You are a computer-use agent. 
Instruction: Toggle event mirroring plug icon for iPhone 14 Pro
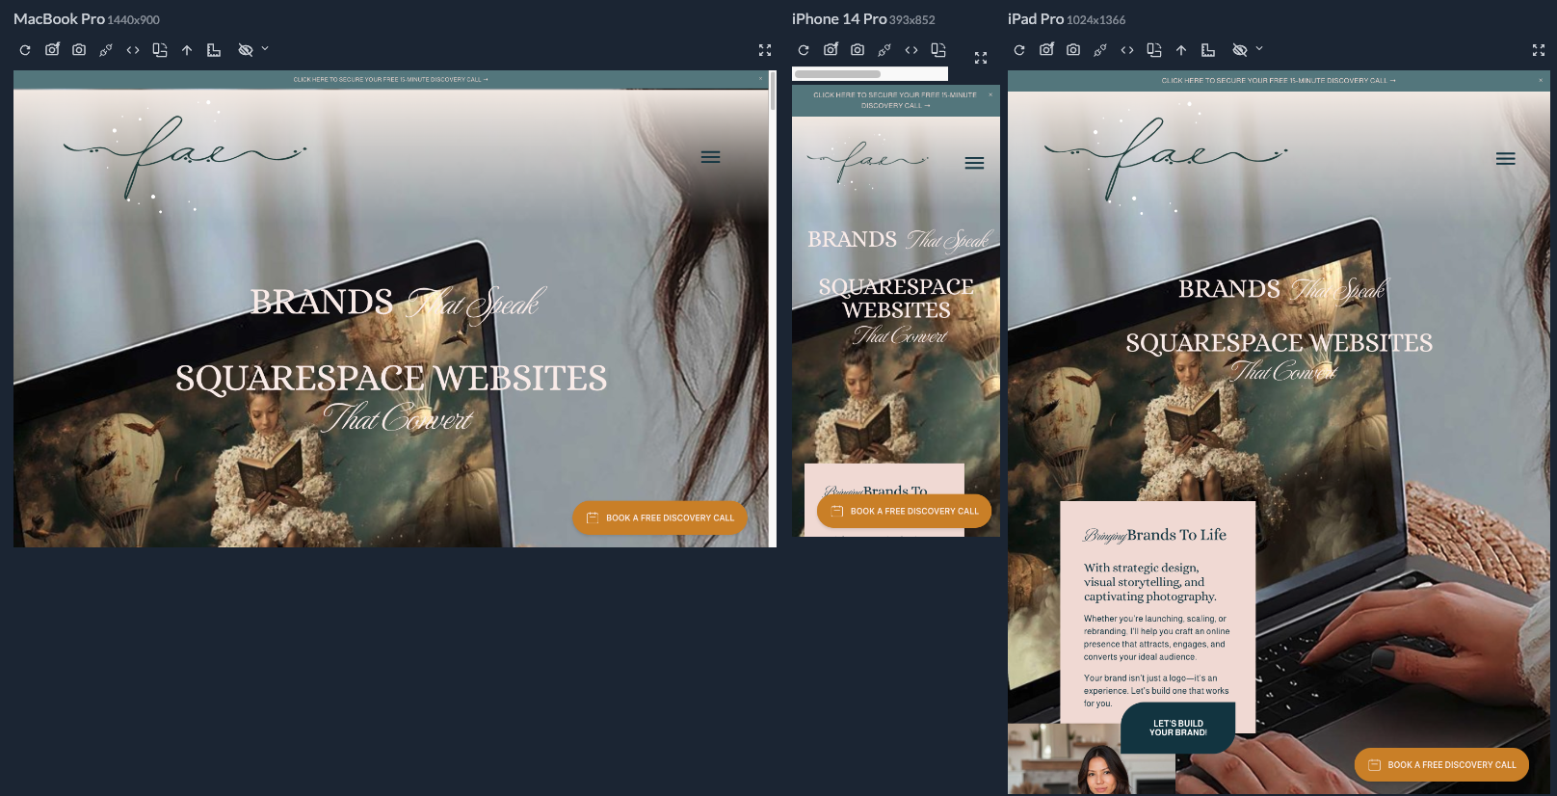coord(884,50)
